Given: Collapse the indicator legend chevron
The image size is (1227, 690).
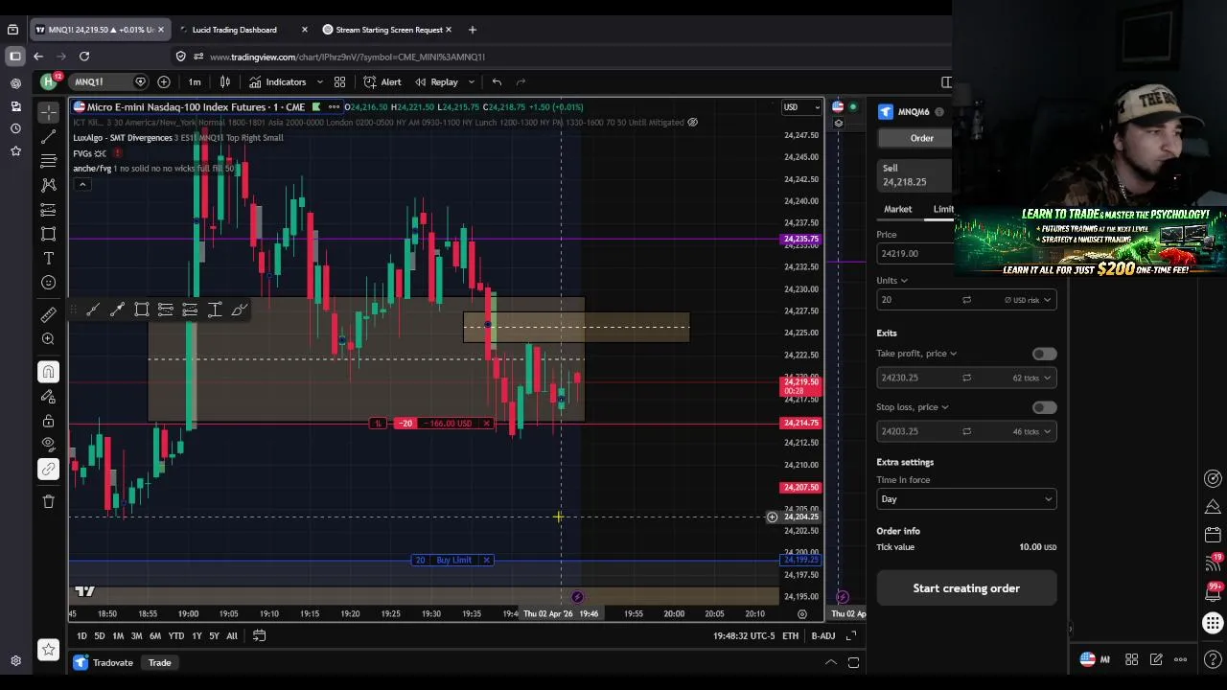Looking at the screenshot, I should click(82, 184).
